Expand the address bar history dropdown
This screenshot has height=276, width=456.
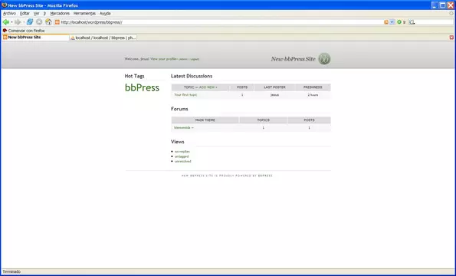pos(392,22)
